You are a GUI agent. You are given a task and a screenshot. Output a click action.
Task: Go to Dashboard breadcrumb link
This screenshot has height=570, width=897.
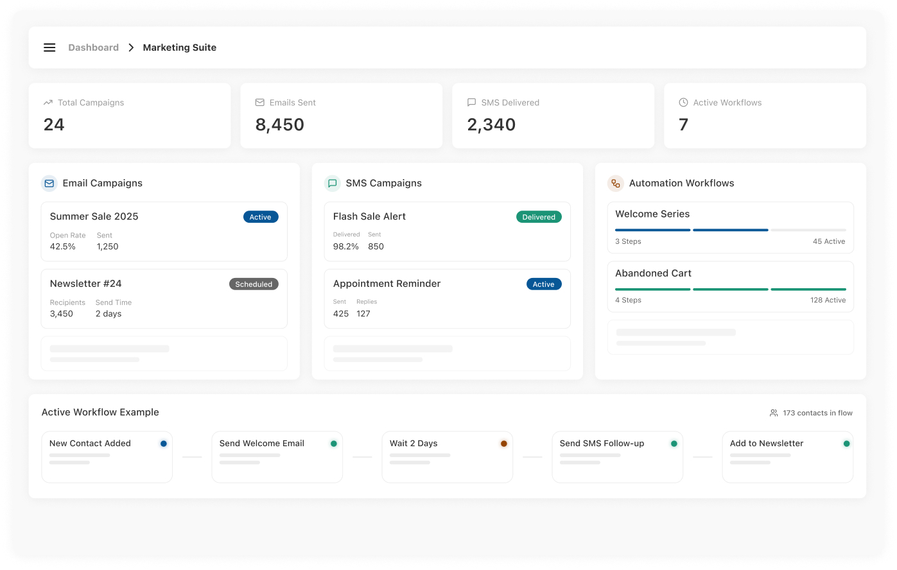click(x=94, y=47)
